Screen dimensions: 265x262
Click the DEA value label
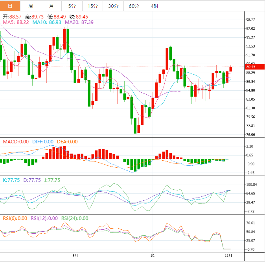pos(67,142)
